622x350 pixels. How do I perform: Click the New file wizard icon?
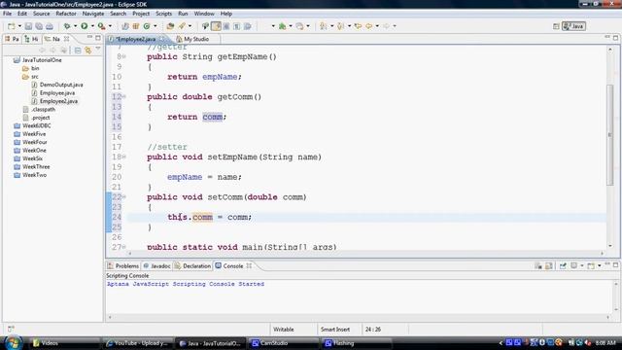11,26
